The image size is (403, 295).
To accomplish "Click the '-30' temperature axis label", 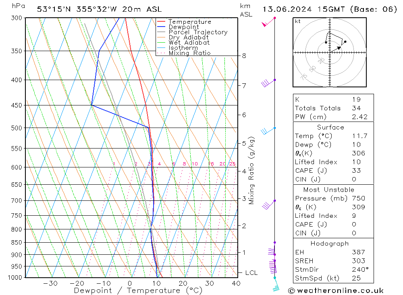I will [50, 283].
